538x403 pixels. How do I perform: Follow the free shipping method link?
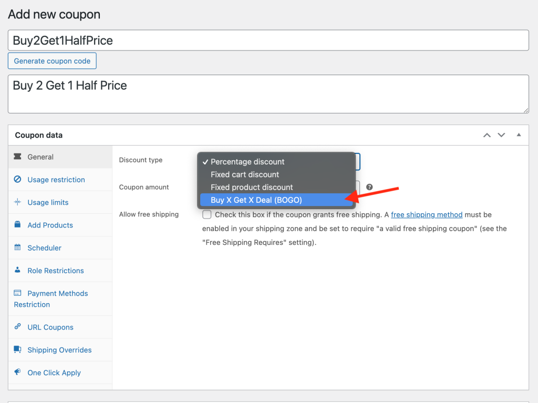[x=427, y=214]
